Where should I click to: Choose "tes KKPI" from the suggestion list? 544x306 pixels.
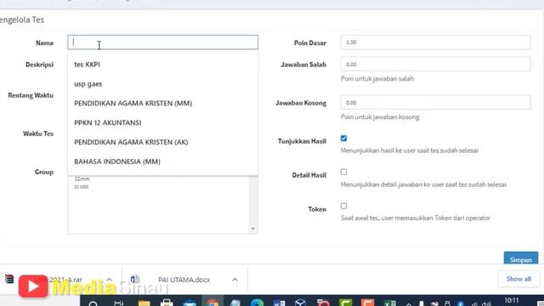pyautogui.click(x=87, y=65)
